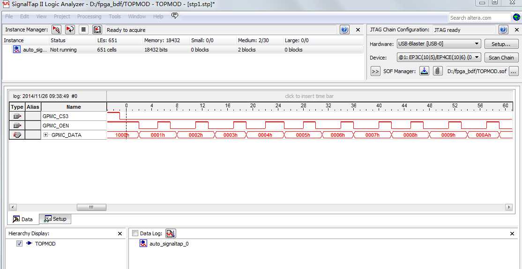Close the Data Log panel
The width and height of the screenshot is (522, 269).
[x=512, y=234]
